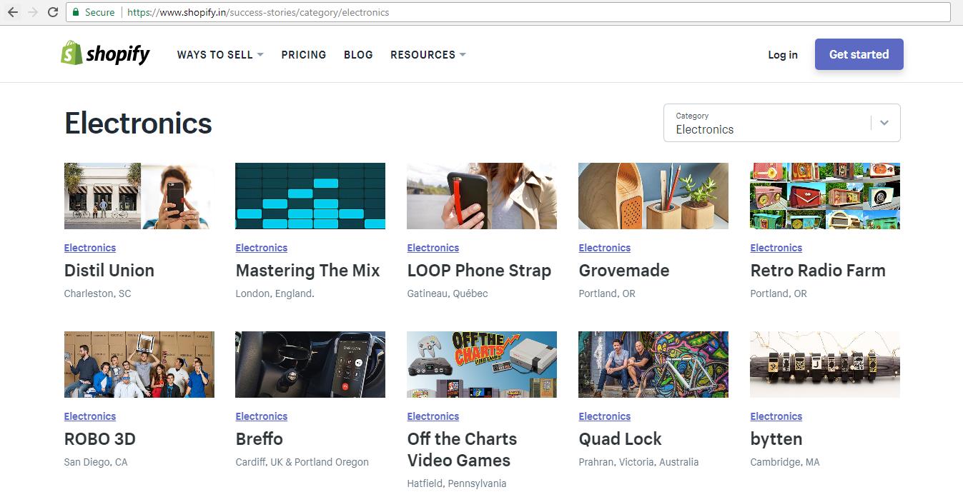Open the Category Electronics dropdown

[782, 123]
